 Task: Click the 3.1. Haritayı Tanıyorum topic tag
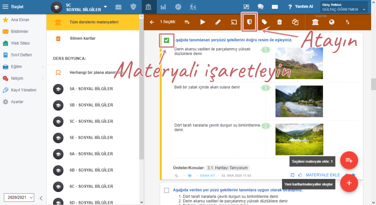[x=227, y=168]
